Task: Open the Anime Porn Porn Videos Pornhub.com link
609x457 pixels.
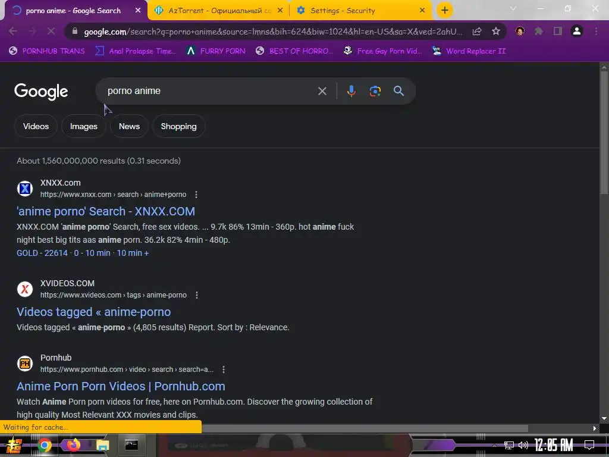Action: click(121, 386)
